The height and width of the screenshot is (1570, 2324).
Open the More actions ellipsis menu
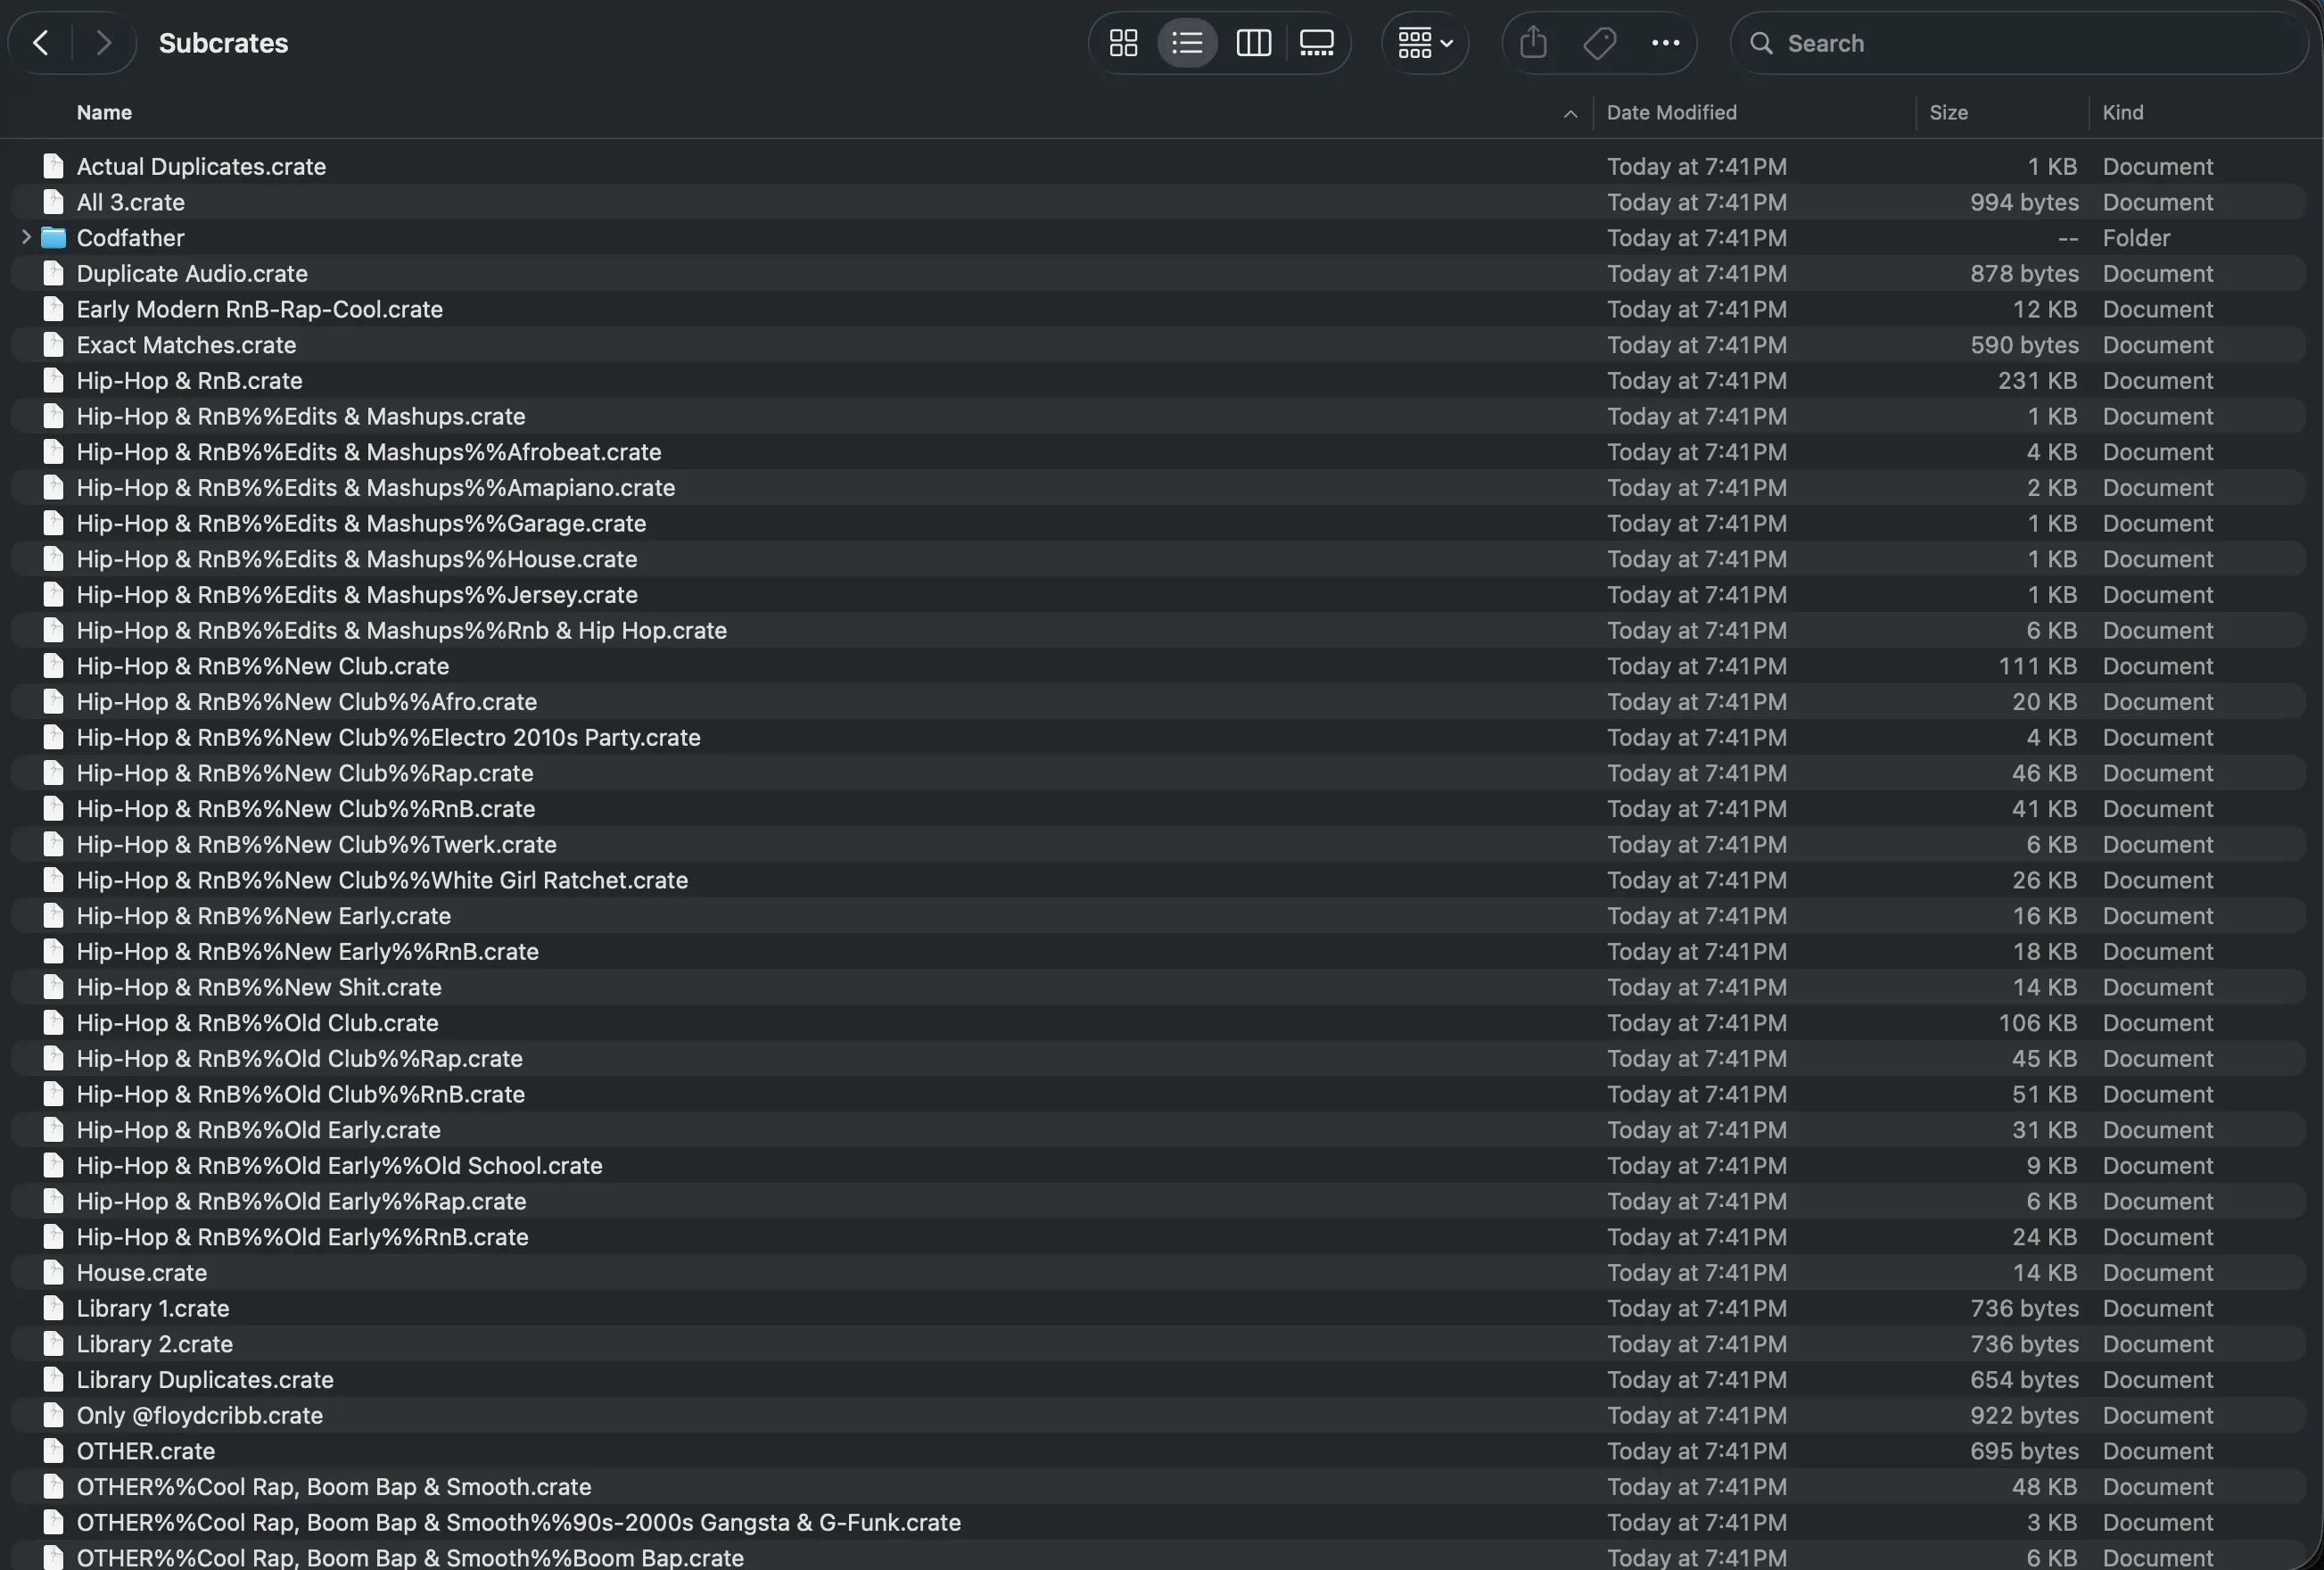pyautogui.click(x=1665, y=43)
